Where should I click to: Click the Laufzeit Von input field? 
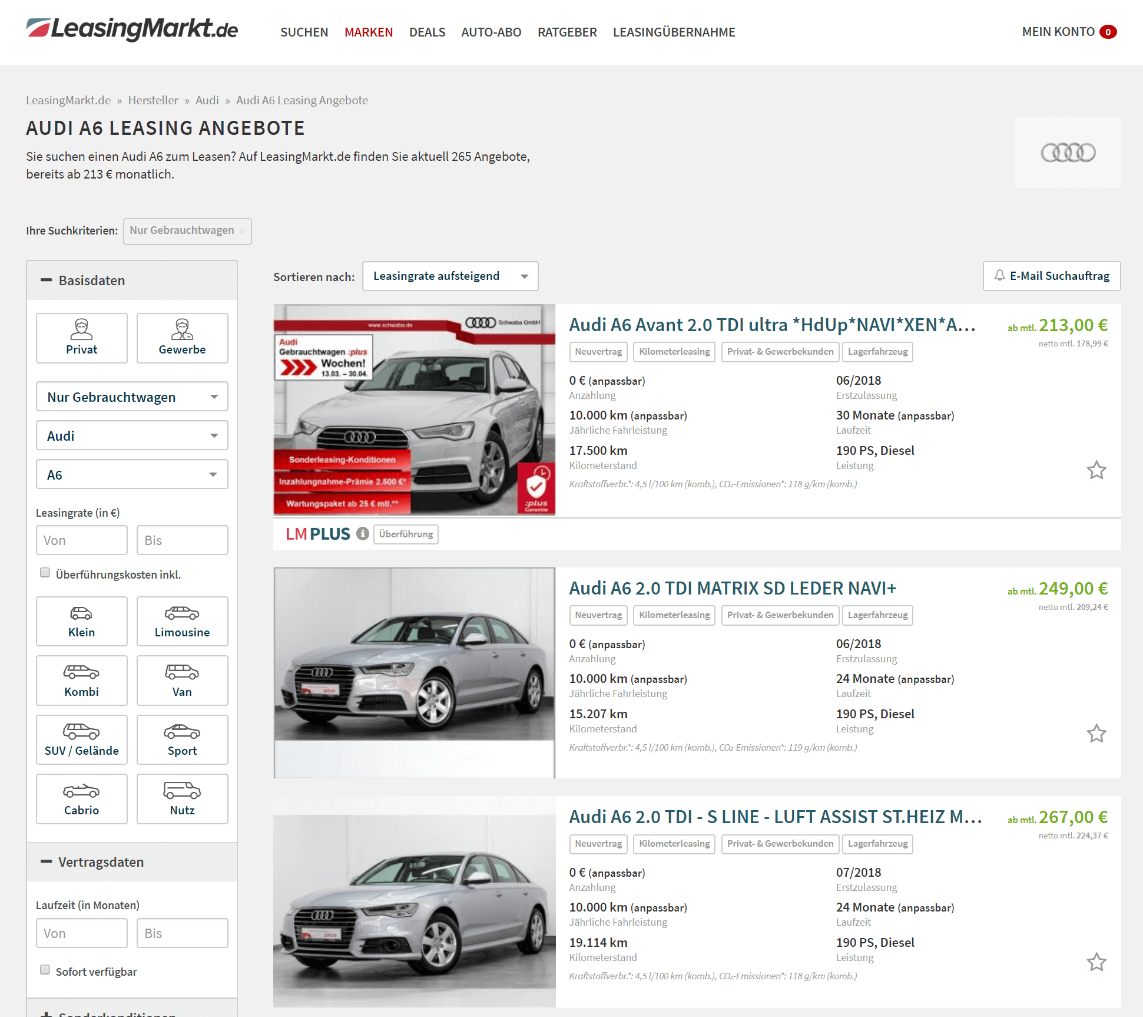click(x=82, y=933)
